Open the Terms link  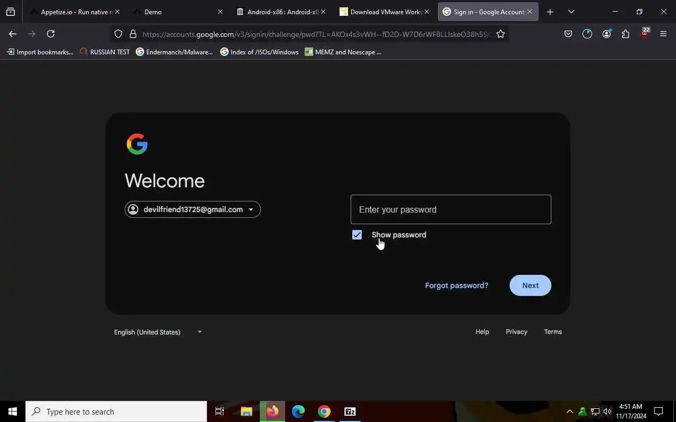tap(553, 332)
